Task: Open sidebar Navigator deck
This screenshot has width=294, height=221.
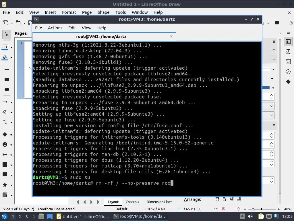Action: point(288,72)
